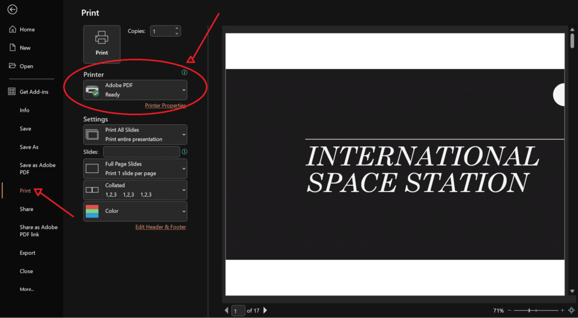Open the Collated dropdown
578x318 pixels.
point(135,190)
